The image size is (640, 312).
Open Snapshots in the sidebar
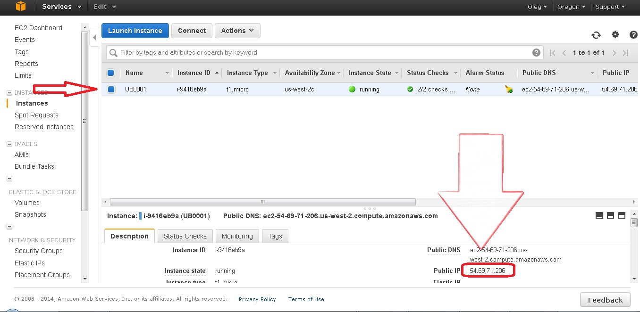tap(30, 214)
